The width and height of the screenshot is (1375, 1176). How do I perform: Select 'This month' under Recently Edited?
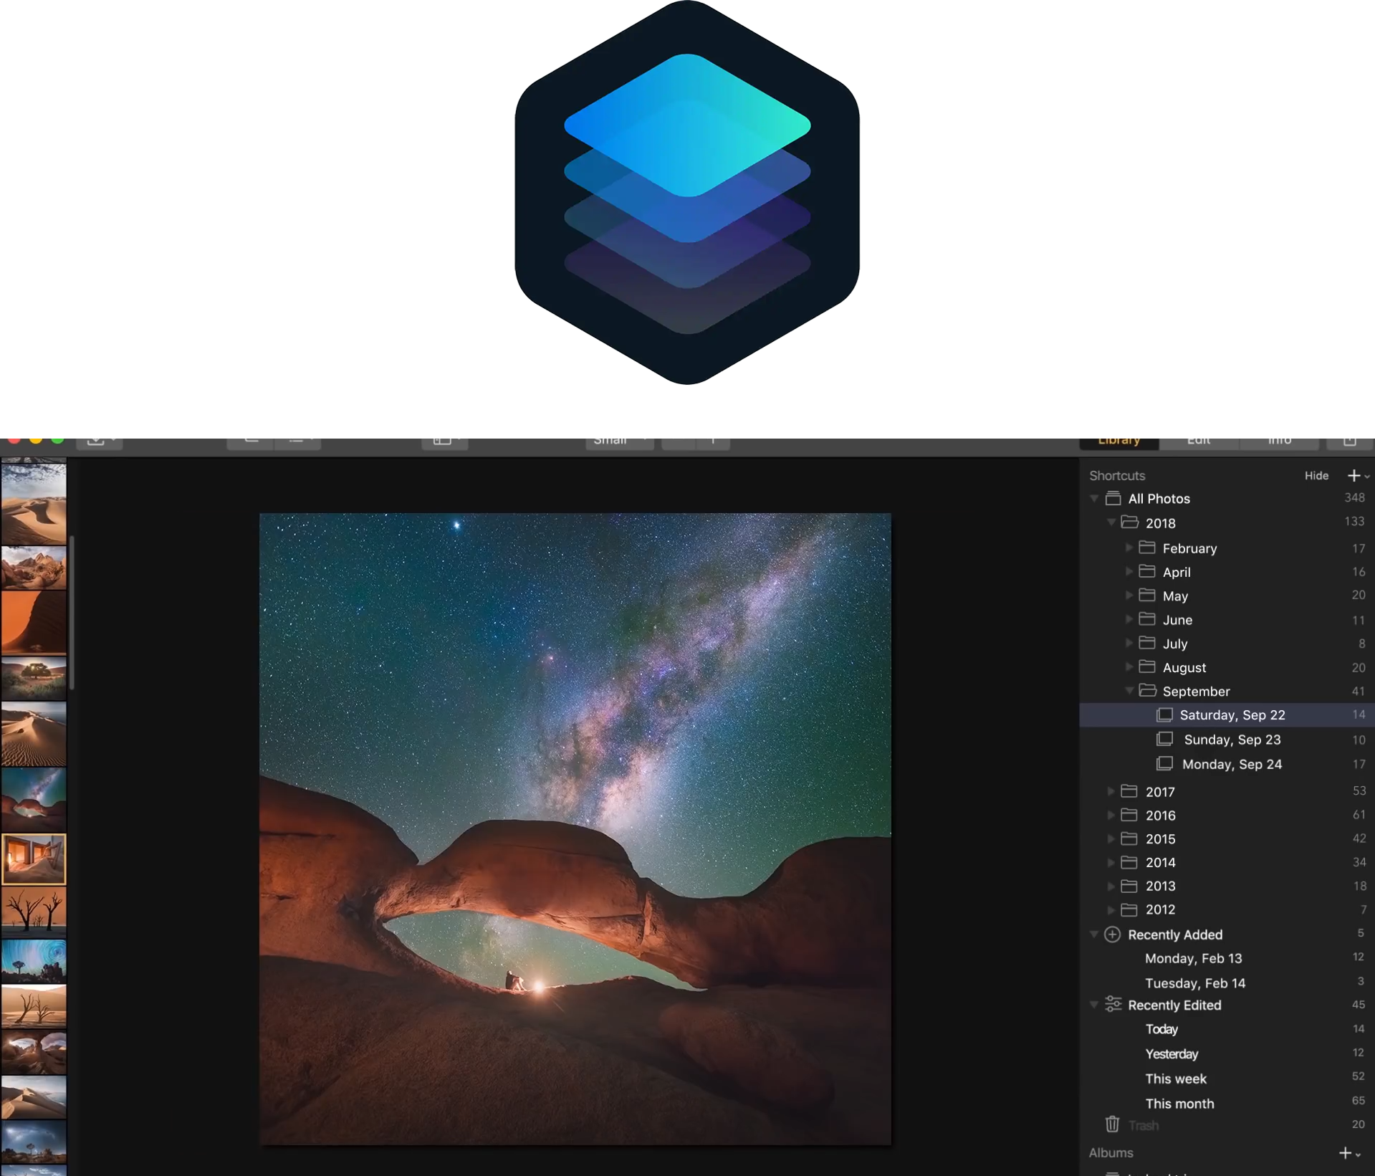(x=1179, y=1104)
